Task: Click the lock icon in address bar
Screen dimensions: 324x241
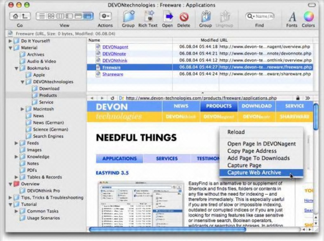Action: pyautogui.click(x=298, y=98)
